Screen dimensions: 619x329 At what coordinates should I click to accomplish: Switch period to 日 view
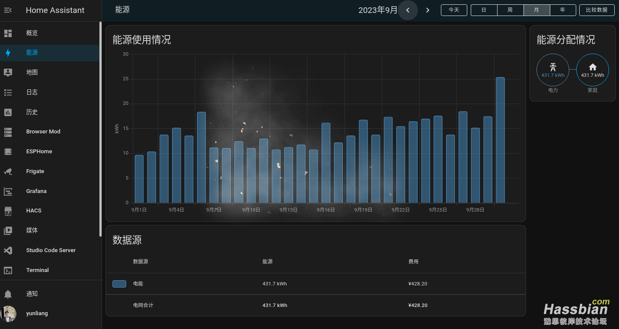pos(484,10)
